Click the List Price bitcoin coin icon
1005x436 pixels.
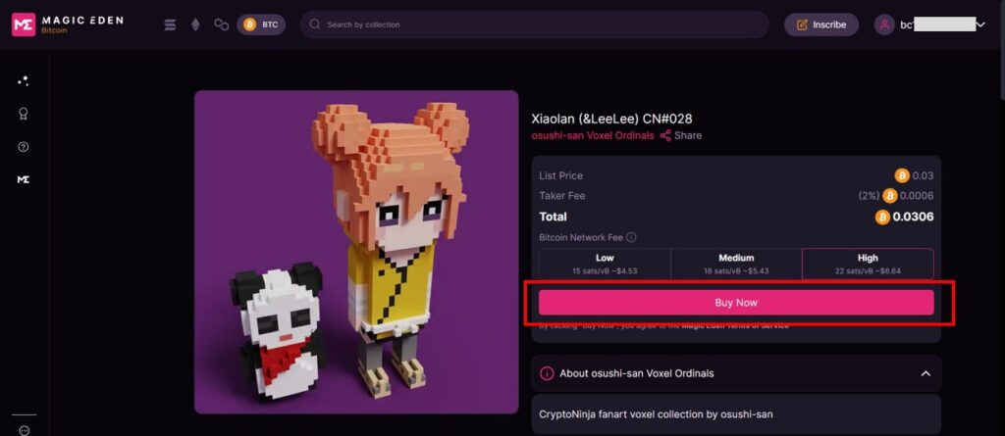click(902, 175)
